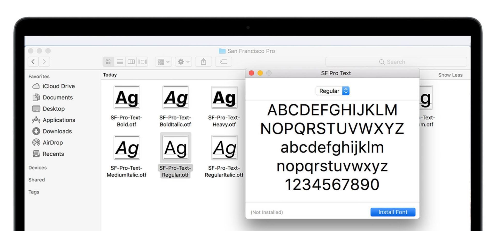Click the Tags sidebar heading
The image size is (496, 231).
34,192
